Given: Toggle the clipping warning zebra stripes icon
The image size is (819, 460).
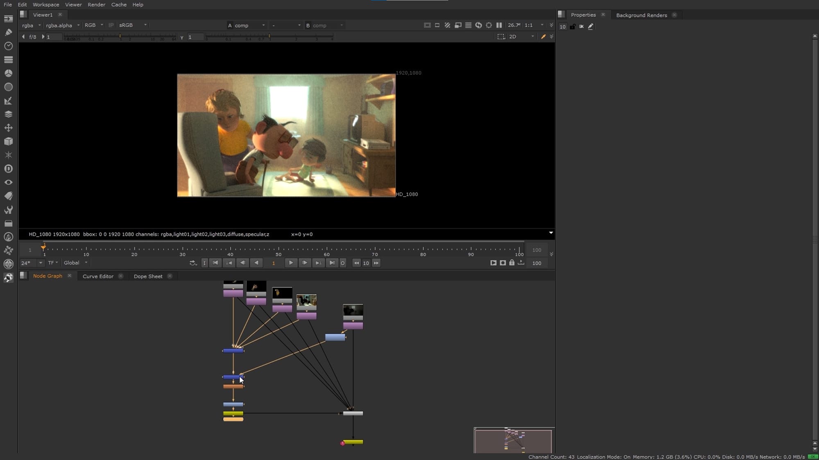Looking at the screenshot, I should click(x=447, y=25).
